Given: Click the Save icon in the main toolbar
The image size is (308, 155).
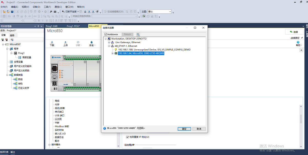Looking at the screenshot, I should pos(12,12).
